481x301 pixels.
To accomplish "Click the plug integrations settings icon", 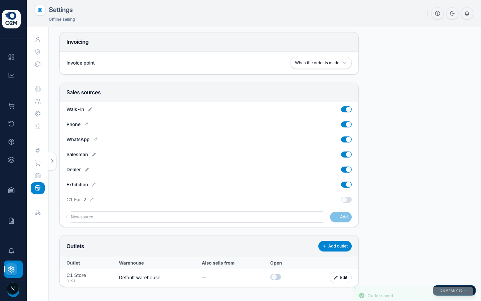I will click(x=38, y=150).
